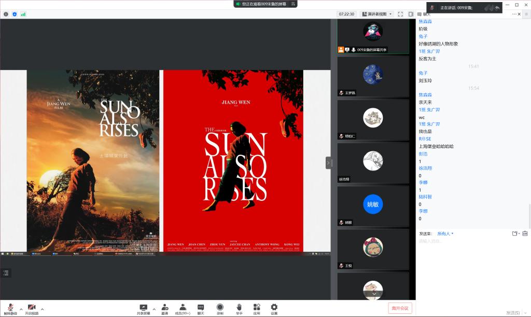
Task: Toggle the chat (聊天) panel from toolbar
Action: click(x=201, y=308)
